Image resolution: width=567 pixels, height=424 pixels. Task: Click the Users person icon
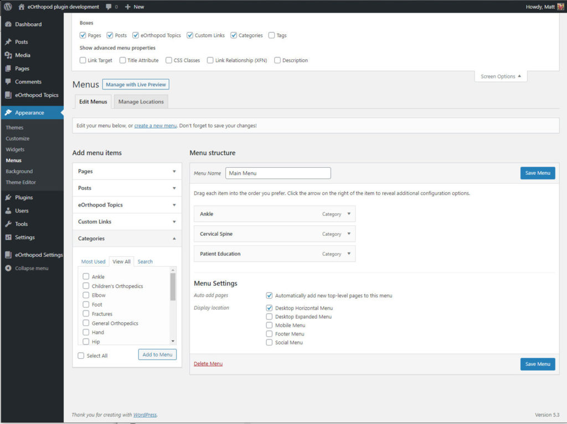click(8, 211)
